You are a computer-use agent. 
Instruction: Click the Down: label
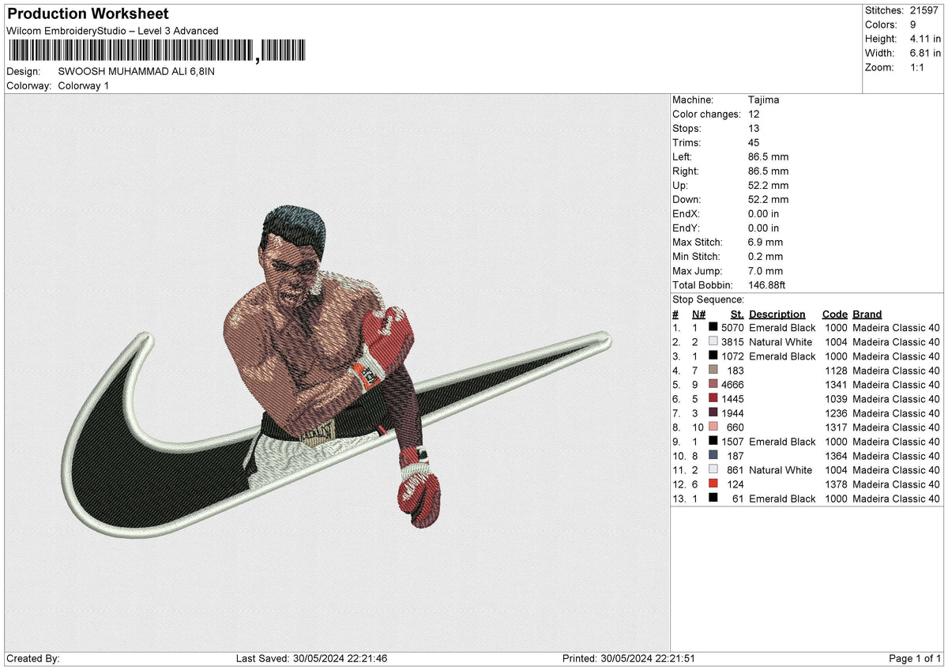click(x=687, y=200)
